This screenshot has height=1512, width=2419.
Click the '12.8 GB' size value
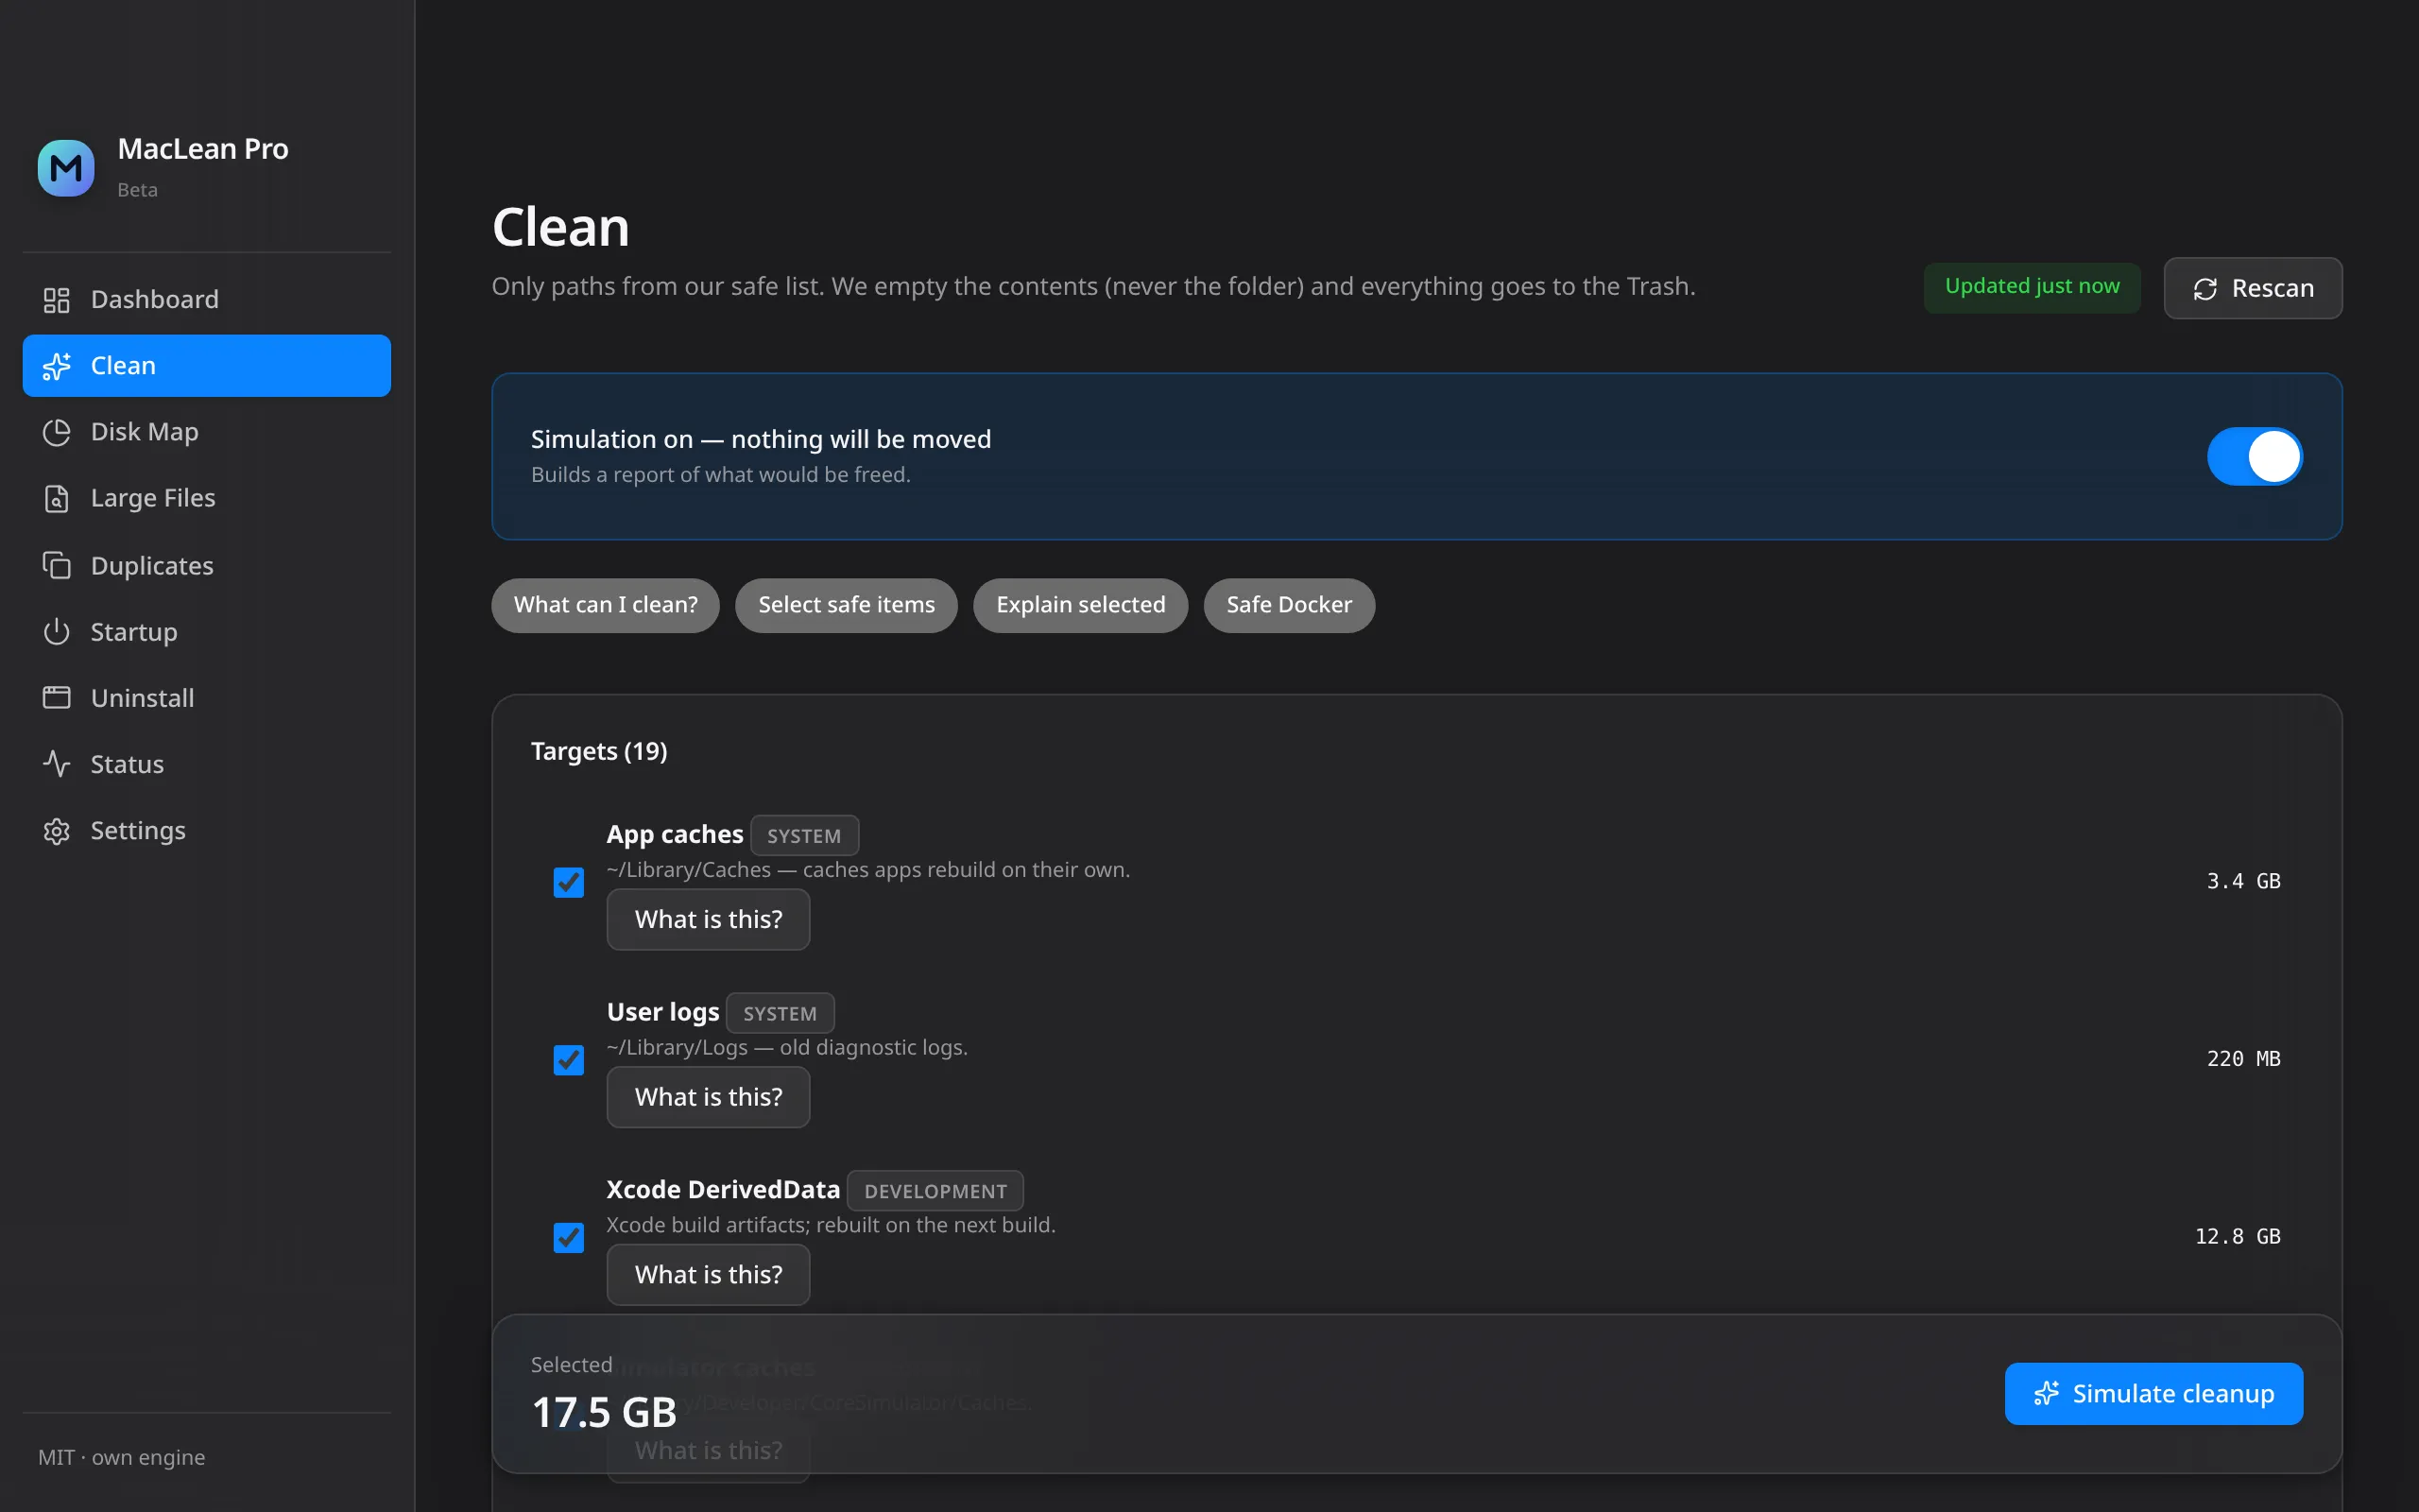pos(2239,1237)
